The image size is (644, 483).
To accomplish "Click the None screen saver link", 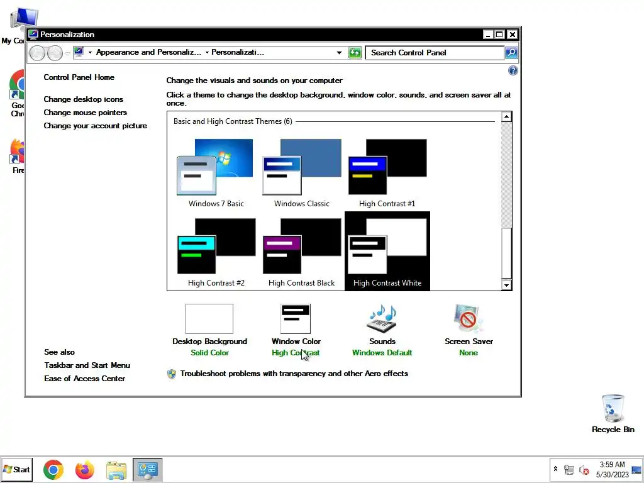I will [468, 353].
